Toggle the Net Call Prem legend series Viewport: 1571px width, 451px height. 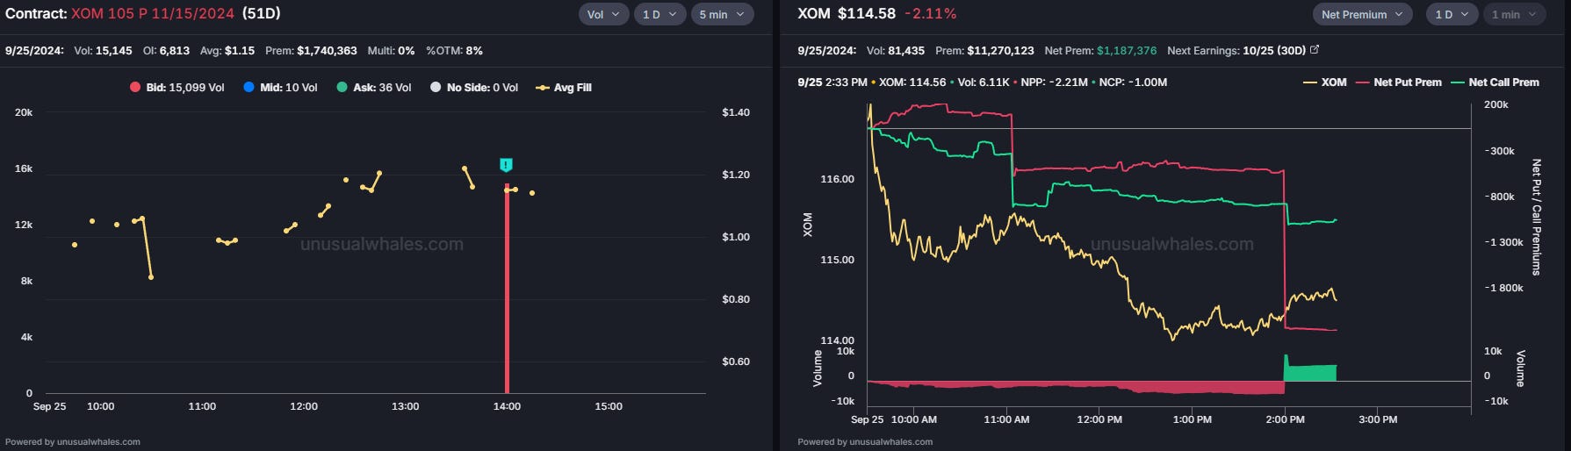tap(1495, 82)
